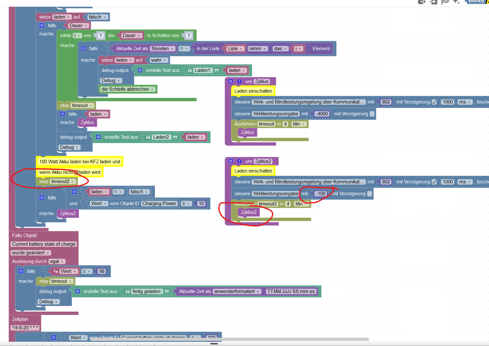Image resolution: width=489 pixels, height=346 pixels.
Task: Click the export blocks icon in top toolbar
Action: click(422, 2)
